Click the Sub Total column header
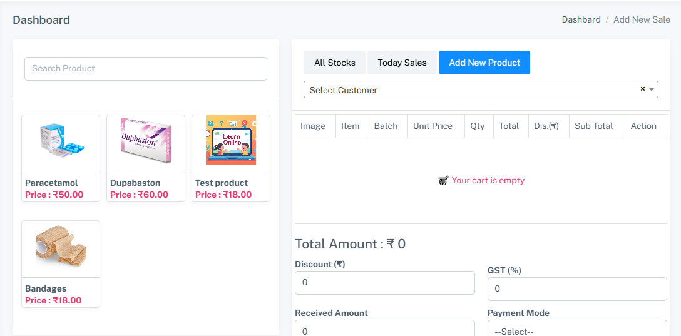 (x=593, y=126)
